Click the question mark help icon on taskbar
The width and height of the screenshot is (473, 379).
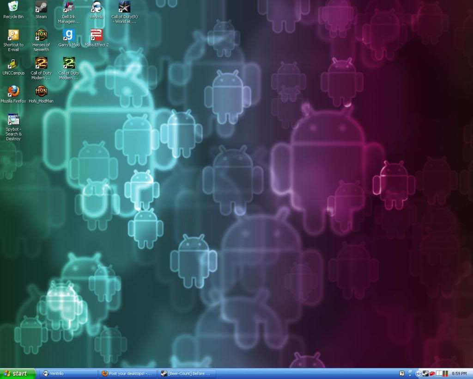402,373
